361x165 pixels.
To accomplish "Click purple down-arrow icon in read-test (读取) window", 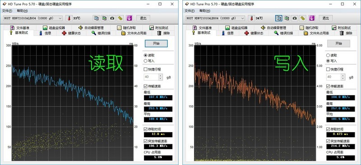I will point(129,18).
